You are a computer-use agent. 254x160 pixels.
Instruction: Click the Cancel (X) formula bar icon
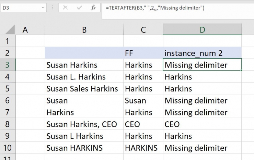66,8
